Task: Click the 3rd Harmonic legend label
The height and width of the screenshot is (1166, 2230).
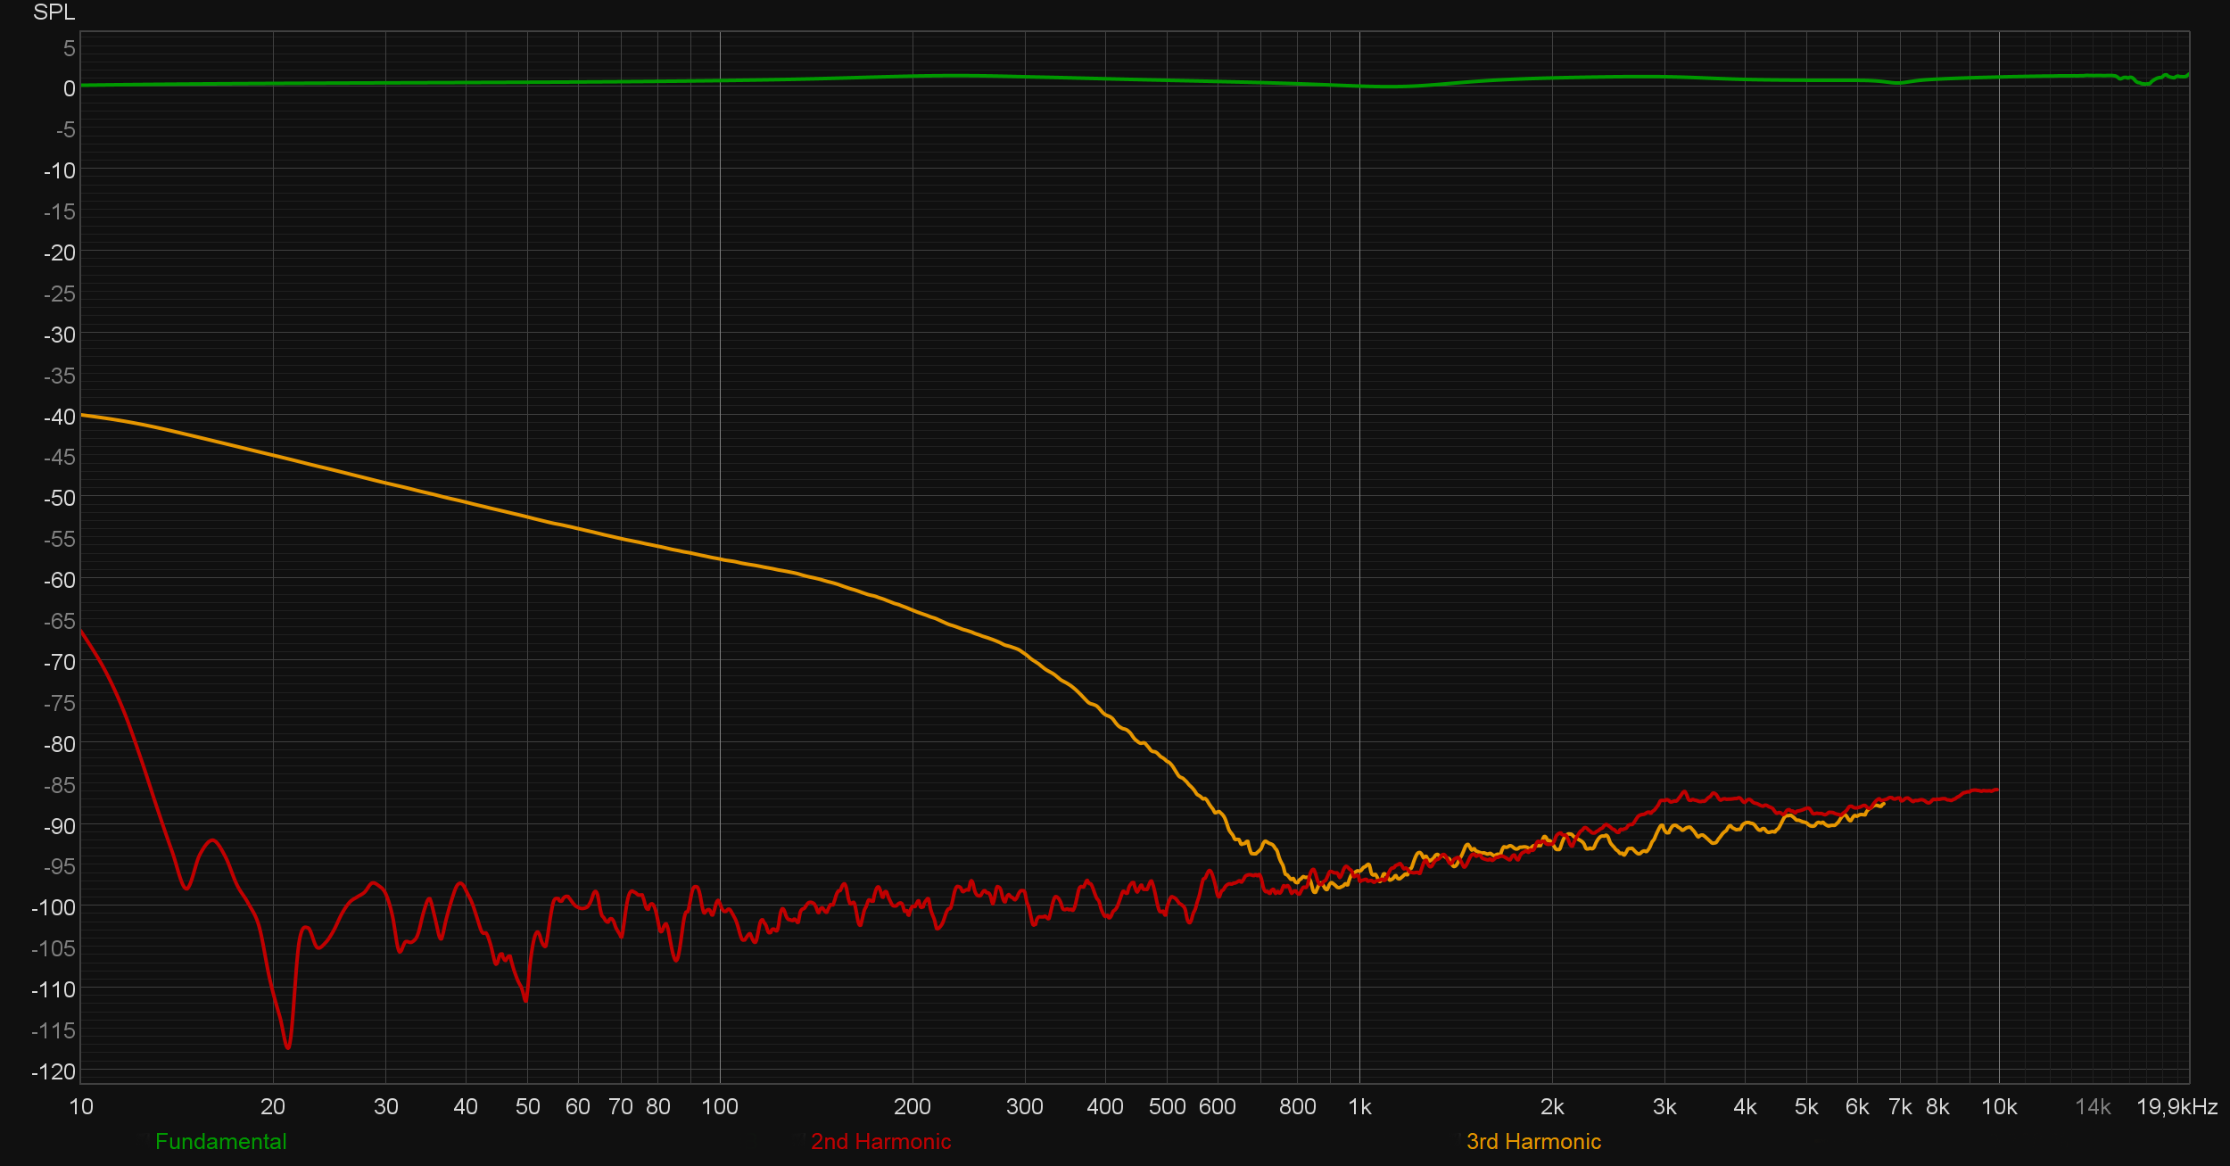Action: click(x=1533, y=1142)
